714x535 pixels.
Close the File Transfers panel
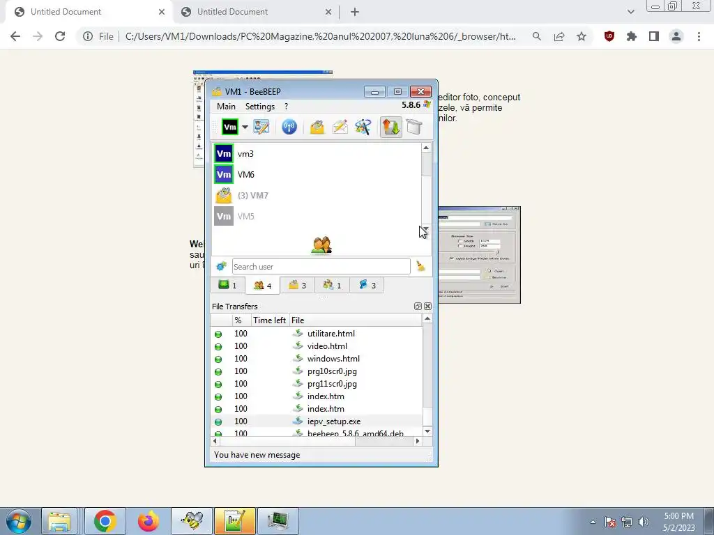point(427,307)
